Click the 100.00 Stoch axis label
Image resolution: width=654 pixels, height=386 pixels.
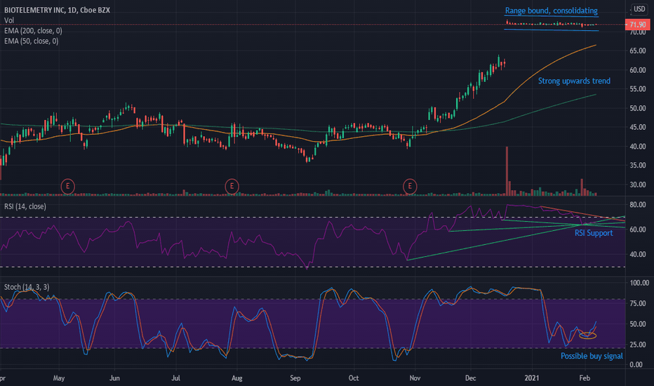click(x=639, y=283)
